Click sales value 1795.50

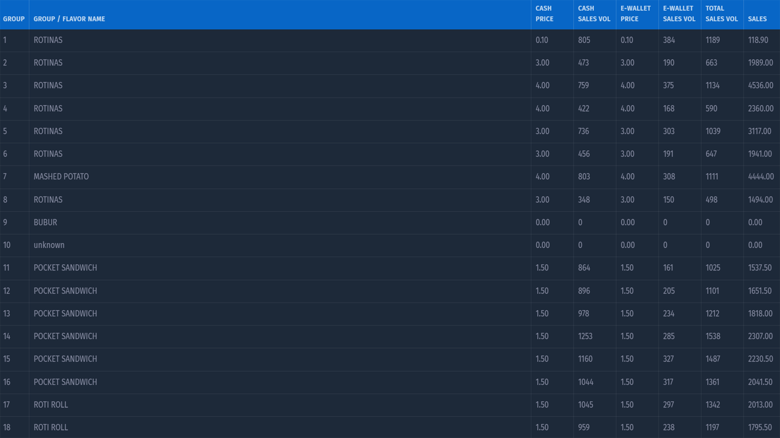point(760,427)
